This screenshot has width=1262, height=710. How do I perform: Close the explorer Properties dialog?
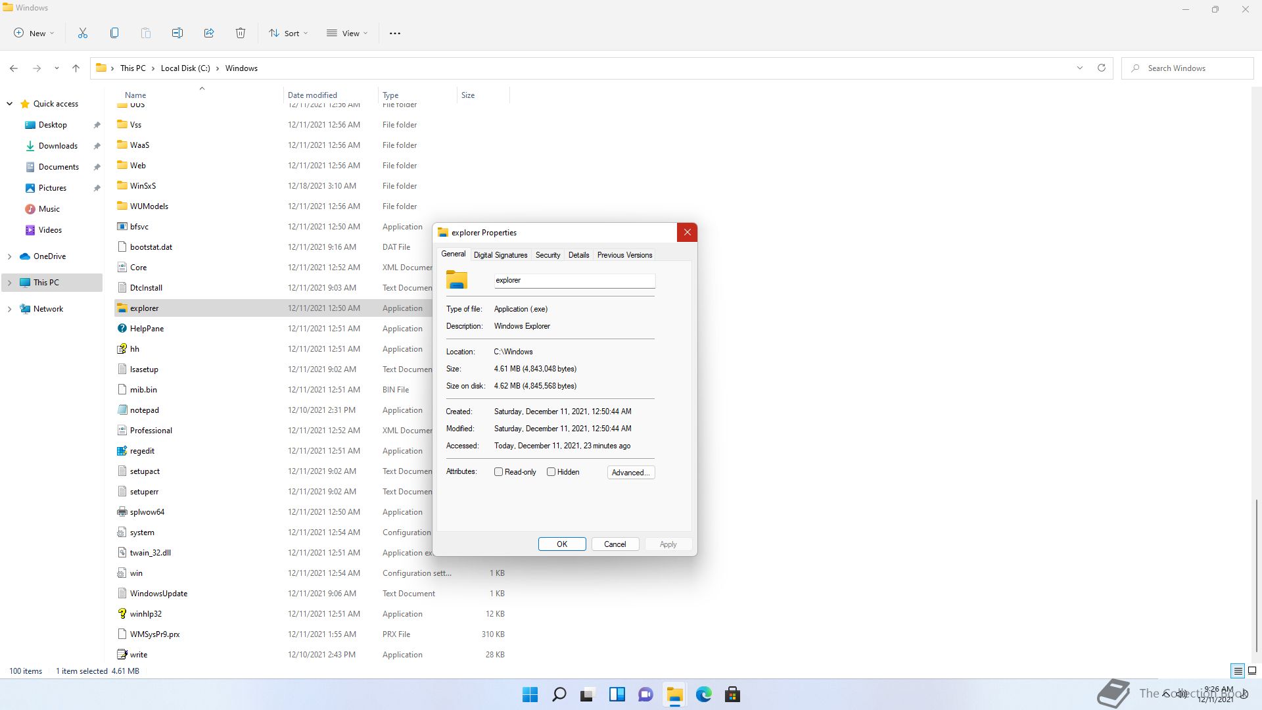pos(687,232)
